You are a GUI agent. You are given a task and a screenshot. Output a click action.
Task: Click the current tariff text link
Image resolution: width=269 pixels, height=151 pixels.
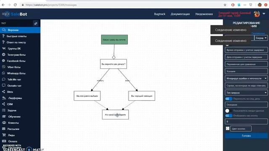point(235,14)
